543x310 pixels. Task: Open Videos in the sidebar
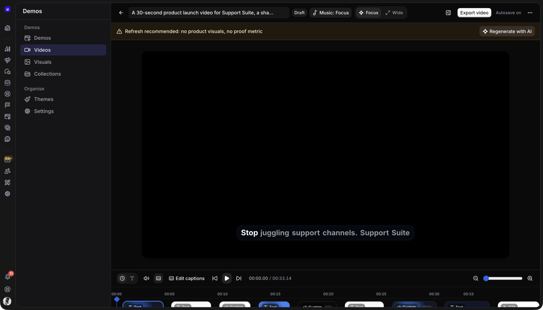63,50
